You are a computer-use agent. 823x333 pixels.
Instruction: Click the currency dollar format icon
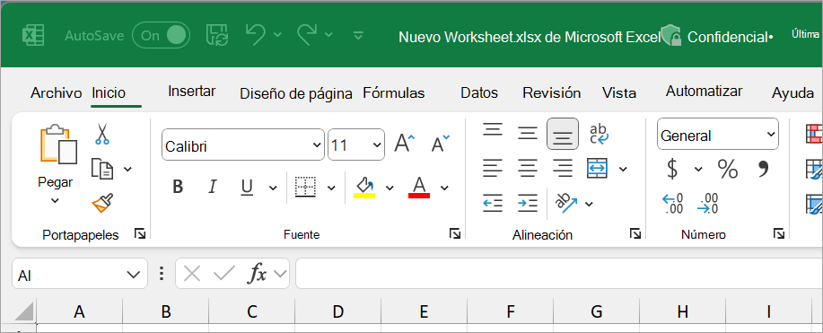coord(672,169)
